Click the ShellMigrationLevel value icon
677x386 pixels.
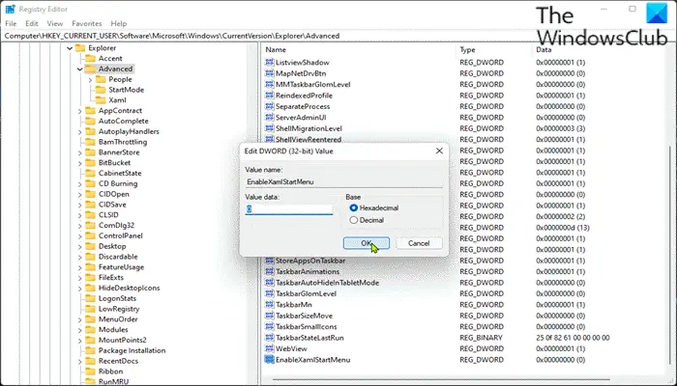coord(270,128)
